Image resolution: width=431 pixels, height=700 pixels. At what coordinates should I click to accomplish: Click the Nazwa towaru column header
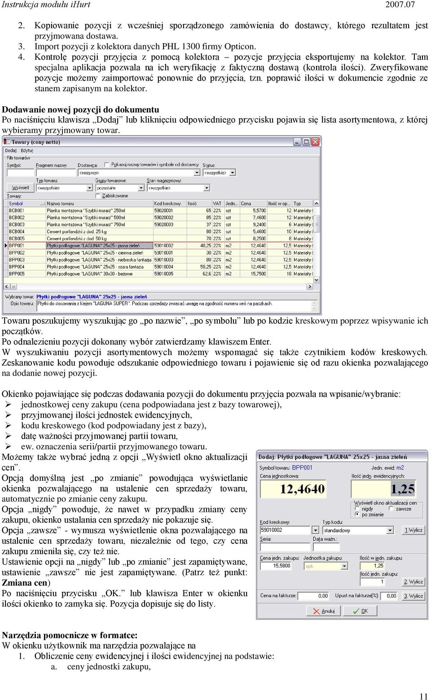pos(99,203)
